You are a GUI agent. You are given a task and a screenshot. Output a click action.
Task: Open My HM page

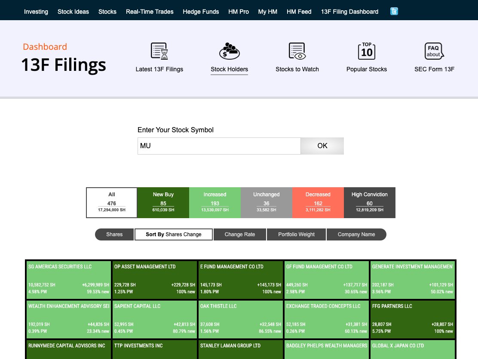click(268, 12)
